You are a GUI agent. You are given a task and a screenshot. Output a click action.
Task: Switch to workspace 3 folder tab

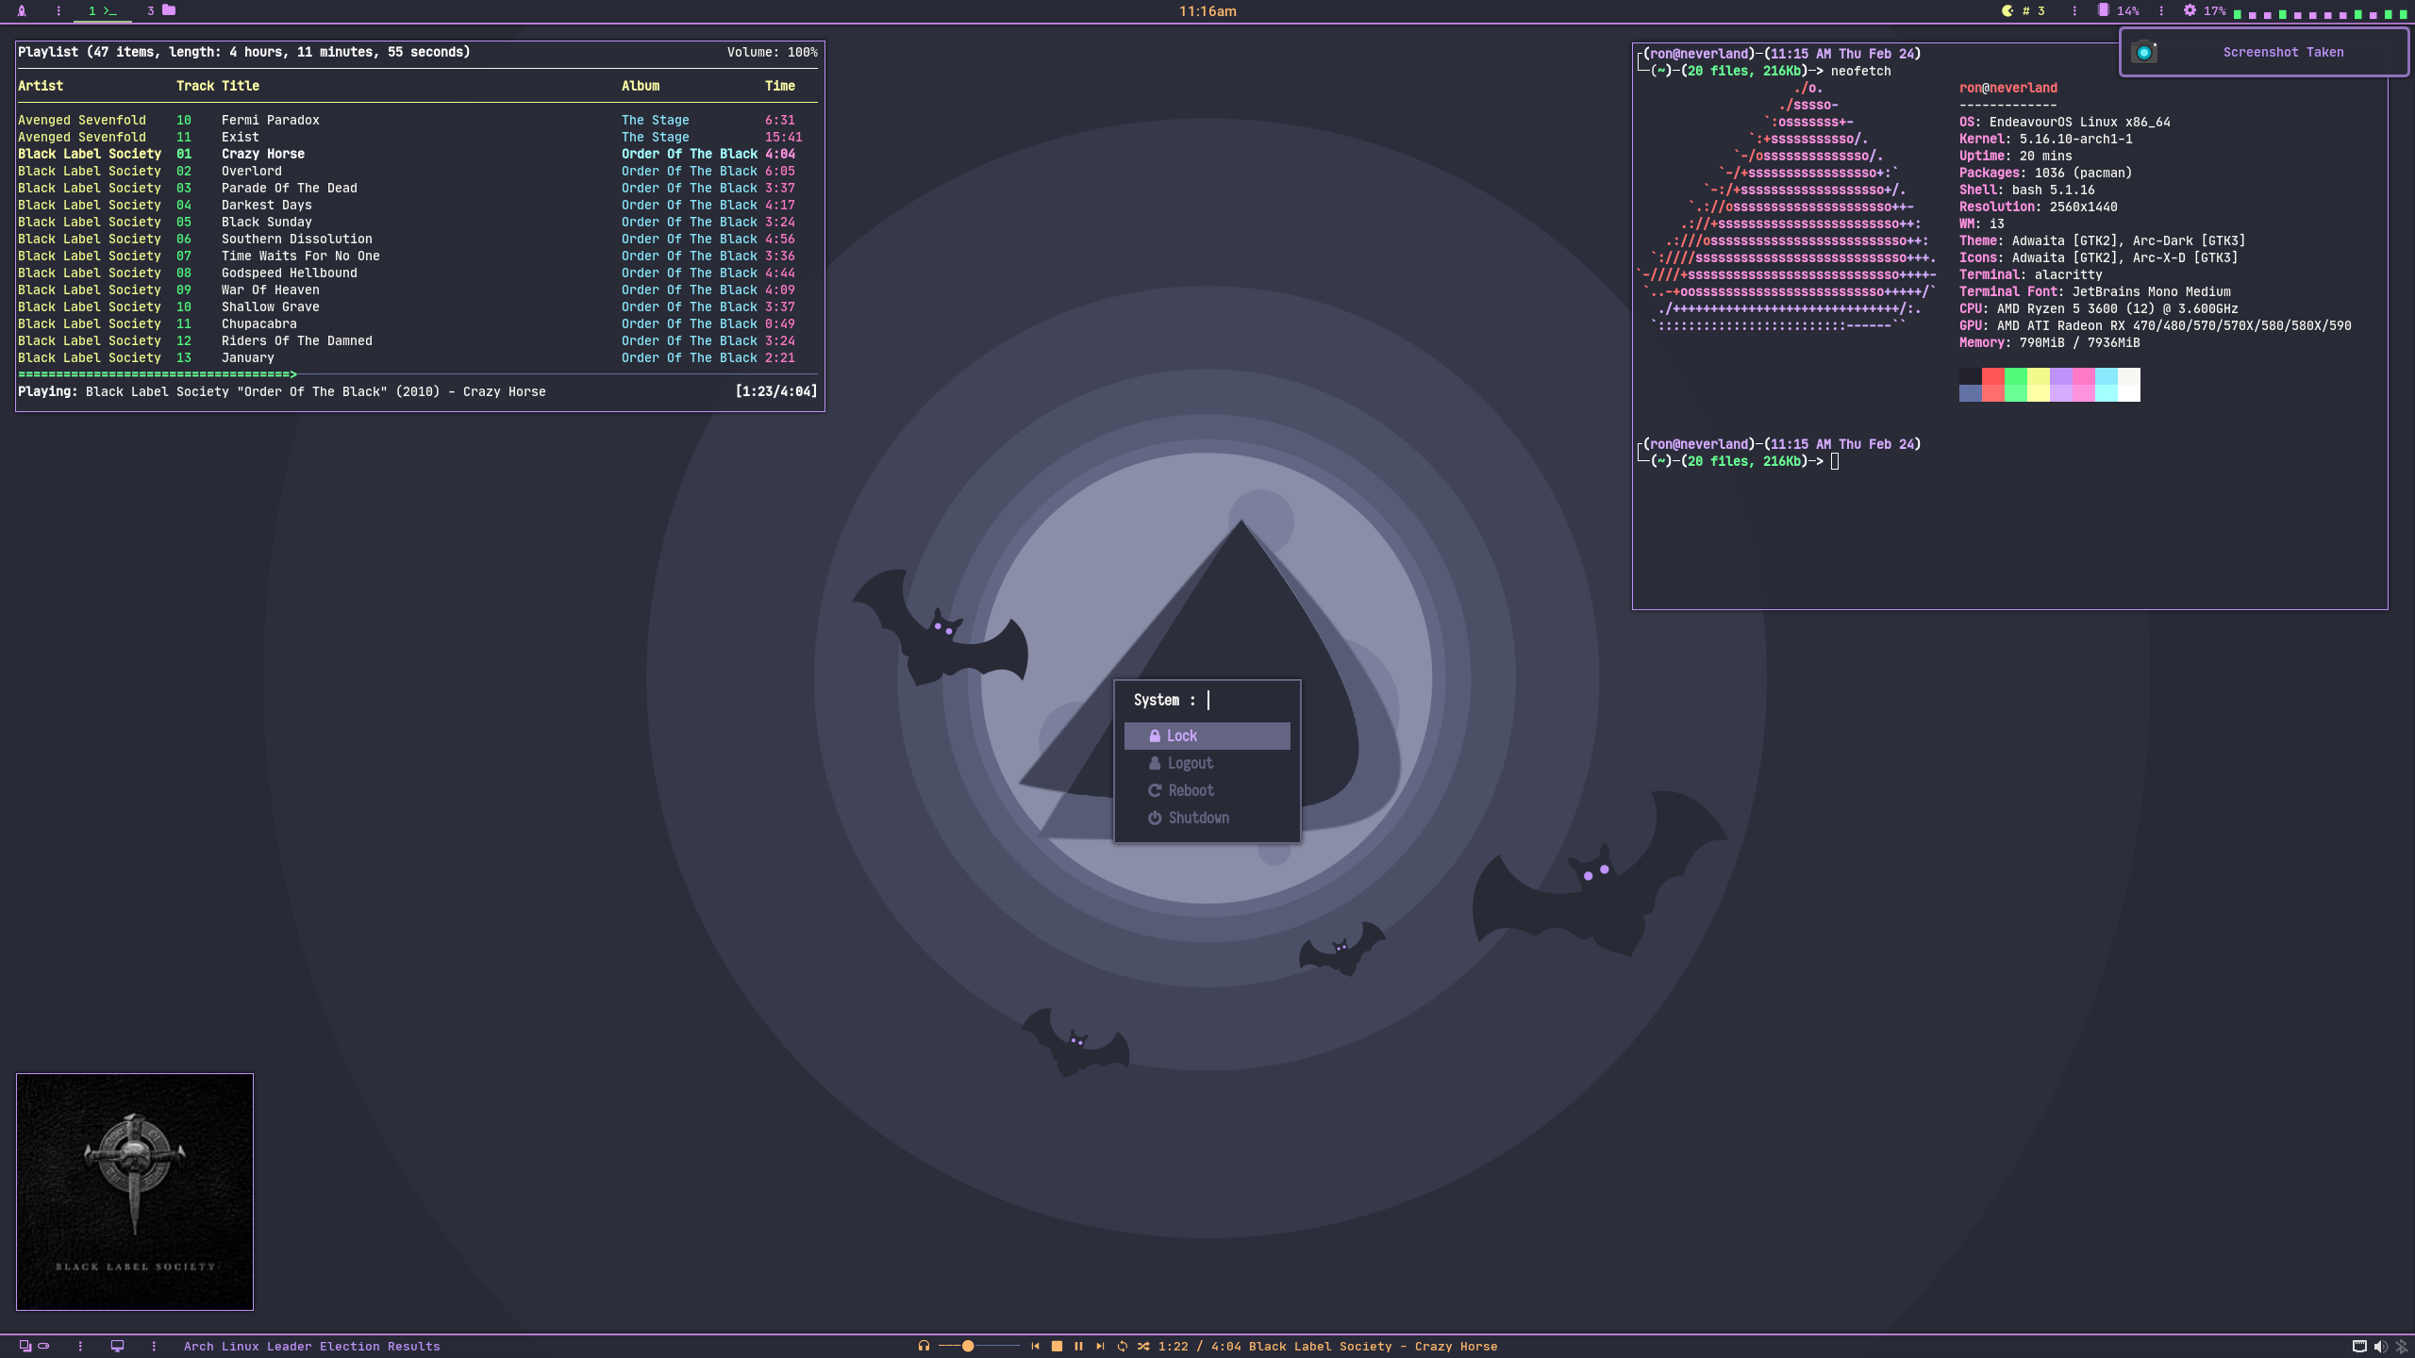(160, 11)
